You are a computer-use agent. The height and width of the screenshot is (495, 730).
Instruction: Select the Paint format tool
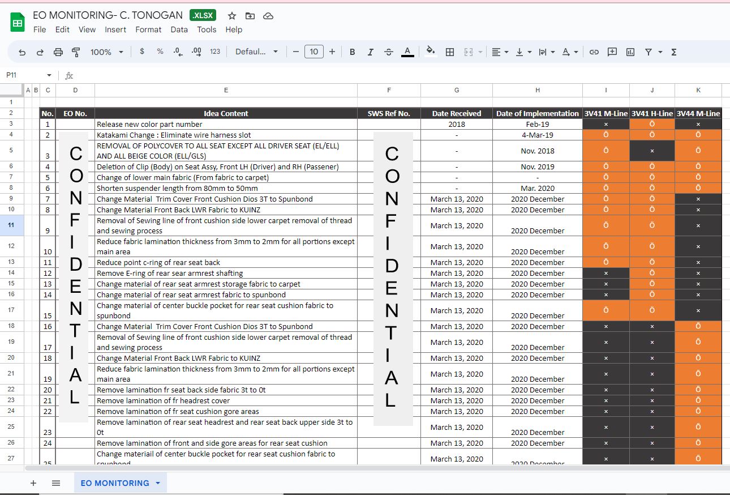point(76,52)
